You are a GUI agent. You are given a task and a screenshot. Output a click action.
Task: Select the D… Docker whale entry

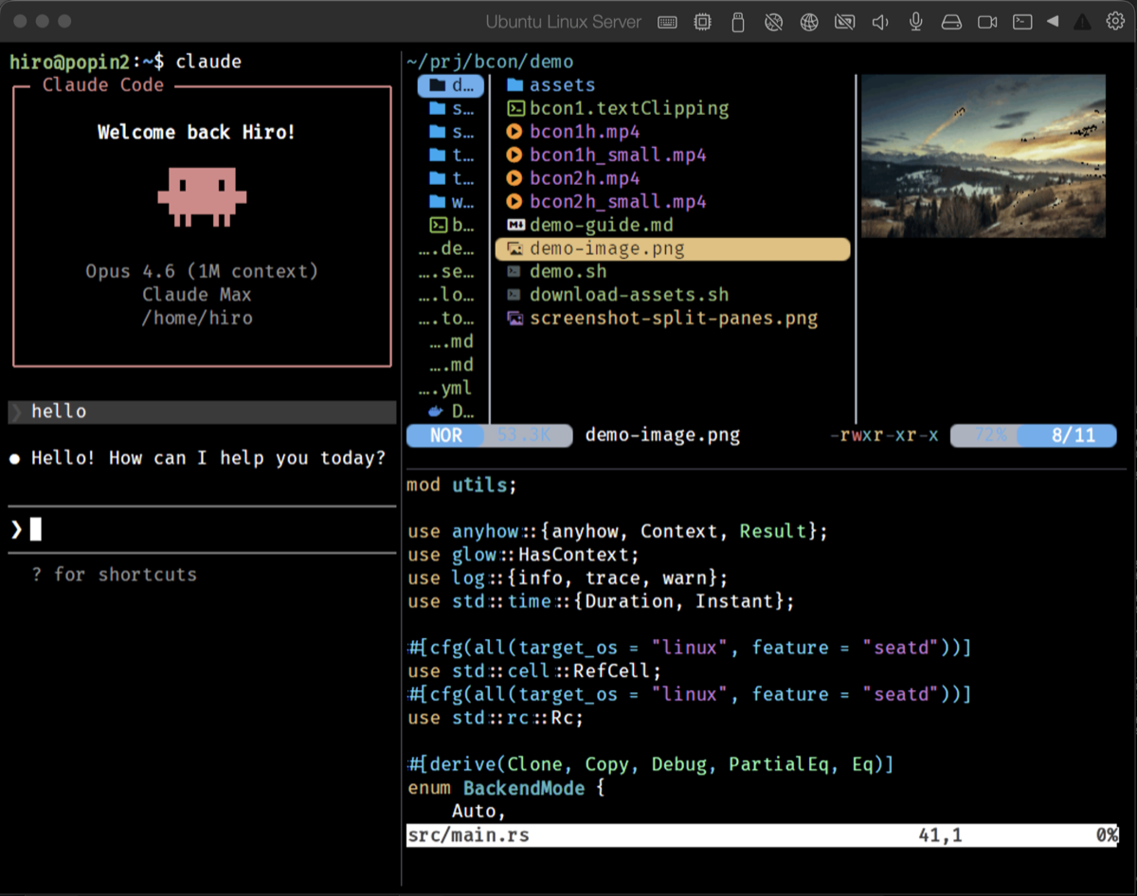coord(451,411)
